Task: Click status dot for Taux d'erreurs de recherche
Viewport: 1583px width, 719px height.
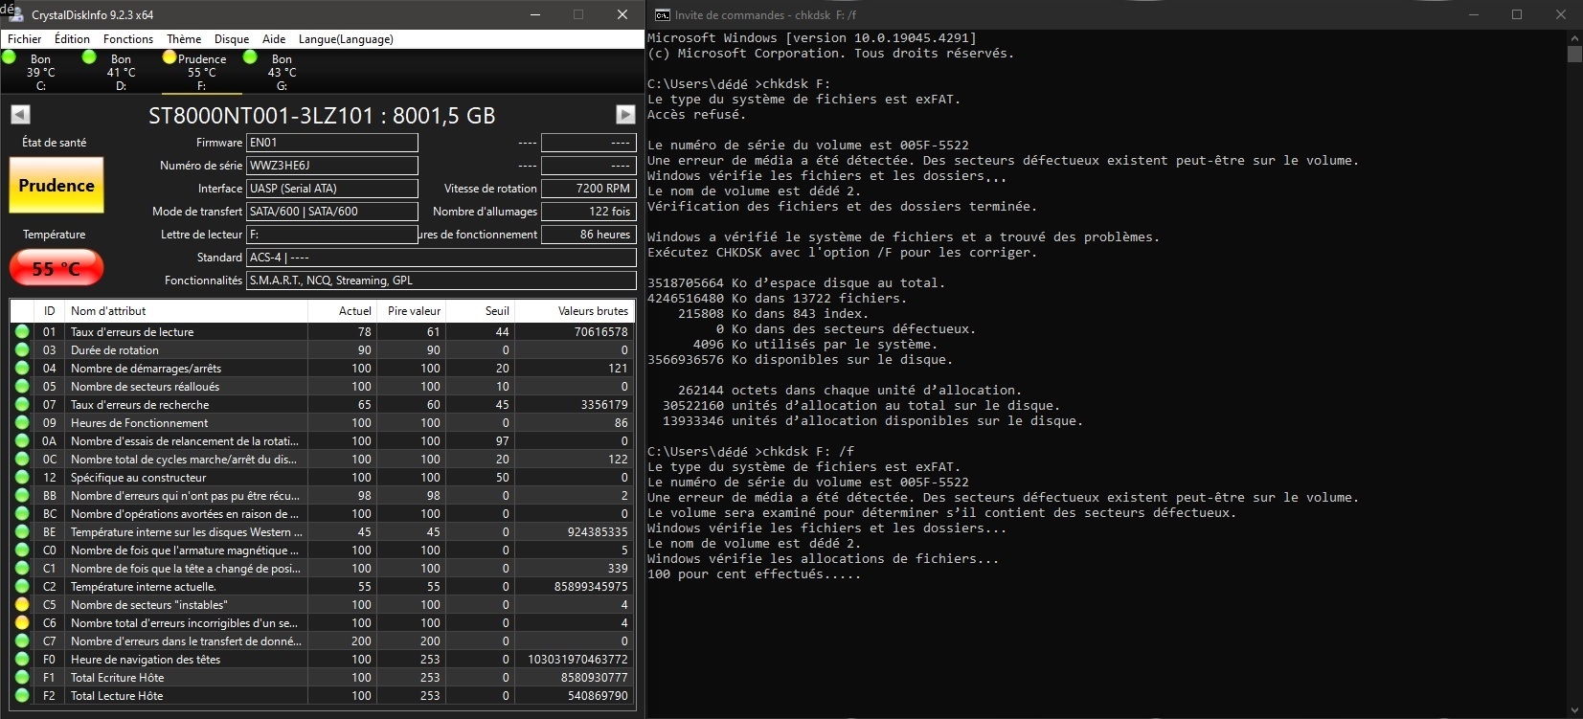Action: point(22,405)
